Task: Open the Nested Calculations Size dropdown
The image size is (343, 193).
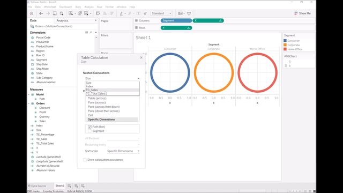Action: [112, 78]
